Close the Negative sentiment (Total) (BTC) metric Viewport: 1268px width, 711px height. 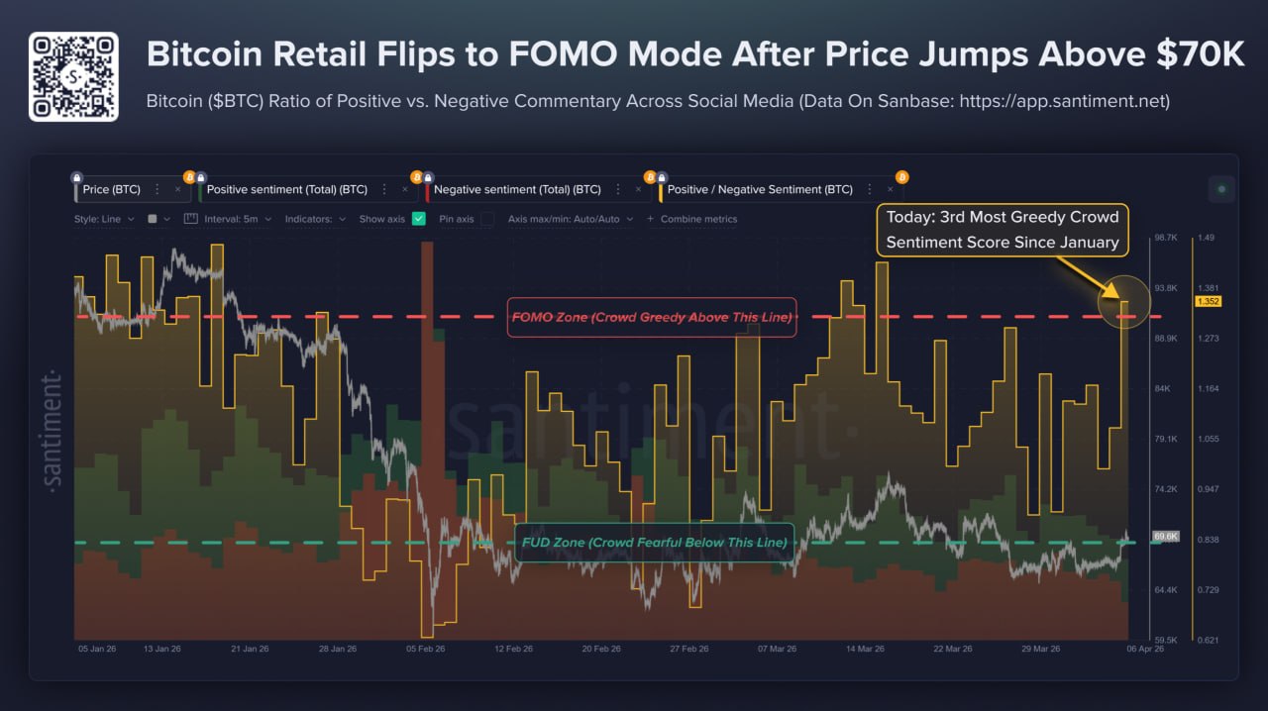tap(637, 188)
